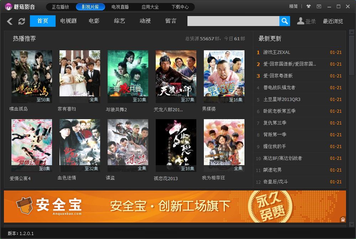Select the 电影 navigation item
Image resolution: width=356 pixels, height=239 pixels.
[x=94, y=21]
